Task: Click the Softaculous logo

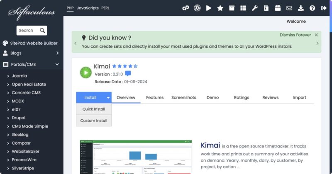Action: [32, 12]
